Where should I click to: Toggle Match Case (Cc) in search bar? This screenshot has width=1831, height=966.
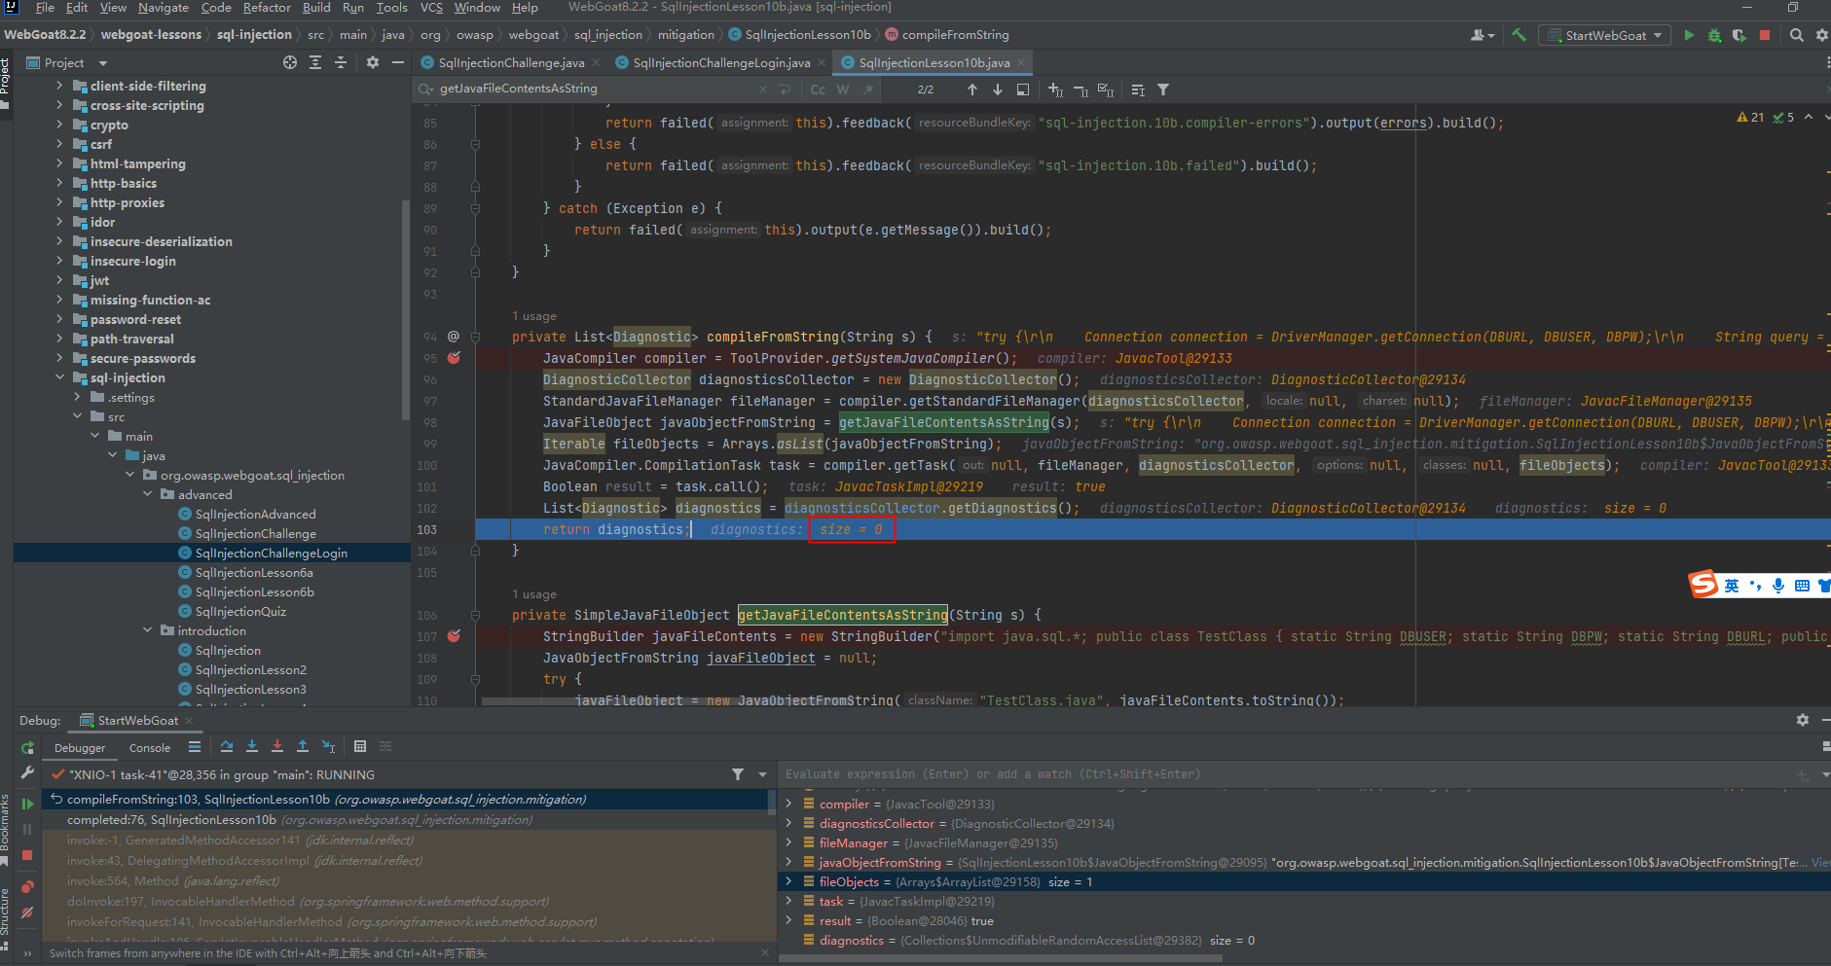(x=818, y=89)
